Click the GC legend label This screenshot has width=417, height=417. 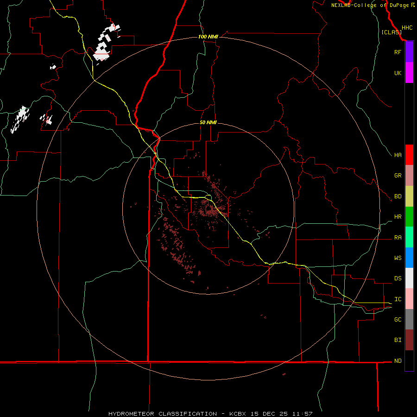pos(398,319)
